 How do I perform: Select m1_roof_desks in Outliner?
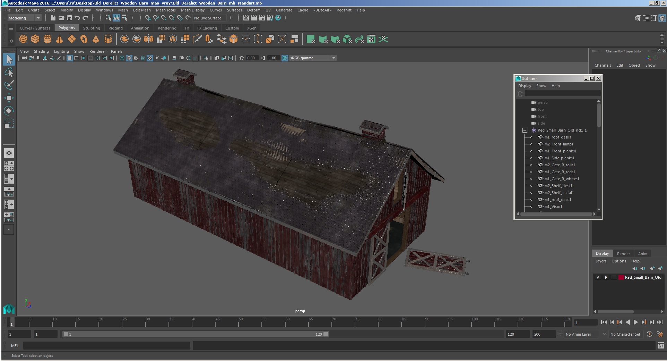(x=557, y=137)
